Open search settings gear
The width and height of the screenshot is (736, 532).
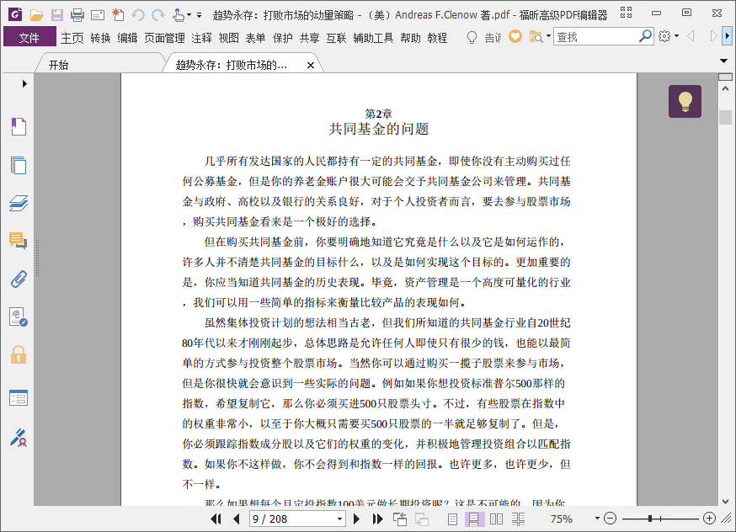point(664,36)
